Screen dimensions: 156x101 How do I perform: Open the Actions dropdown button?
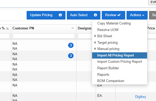pyautogui.click(x=137, y=15)
